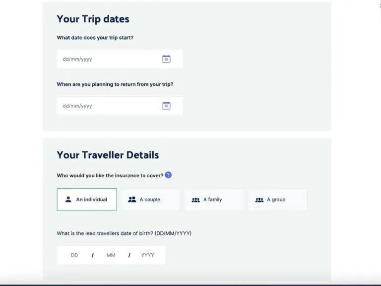The height and width of the screenshot is (286, 381).
Task: Choose A group cover option
Action: coord(278,200)
